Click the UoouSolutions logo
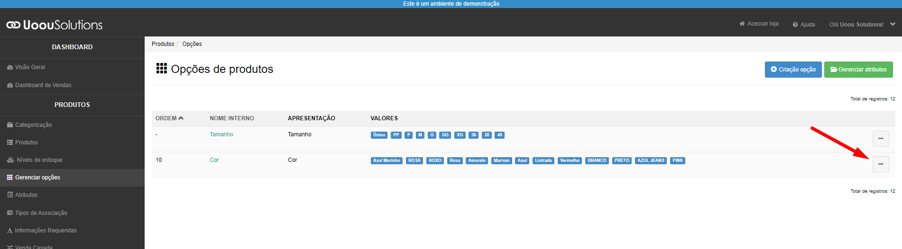Screen dimensions: 902x249 pyautogui.click(x=55, y=25)
